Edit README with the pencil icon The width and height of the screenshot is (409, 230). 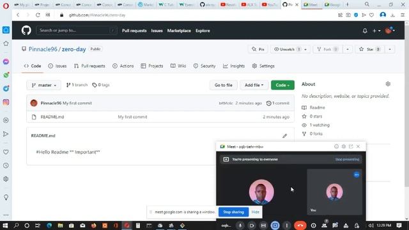[284, 136]
